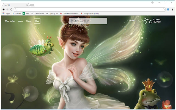Open the GooglestoreFreeadd bookmark
The image size is (176, 110).
(x=69, y=13)
